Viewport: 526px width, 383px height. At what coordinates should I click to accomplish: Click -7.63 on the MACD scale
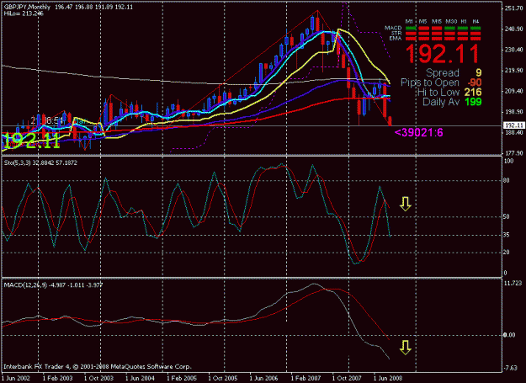tap(511, 368)
